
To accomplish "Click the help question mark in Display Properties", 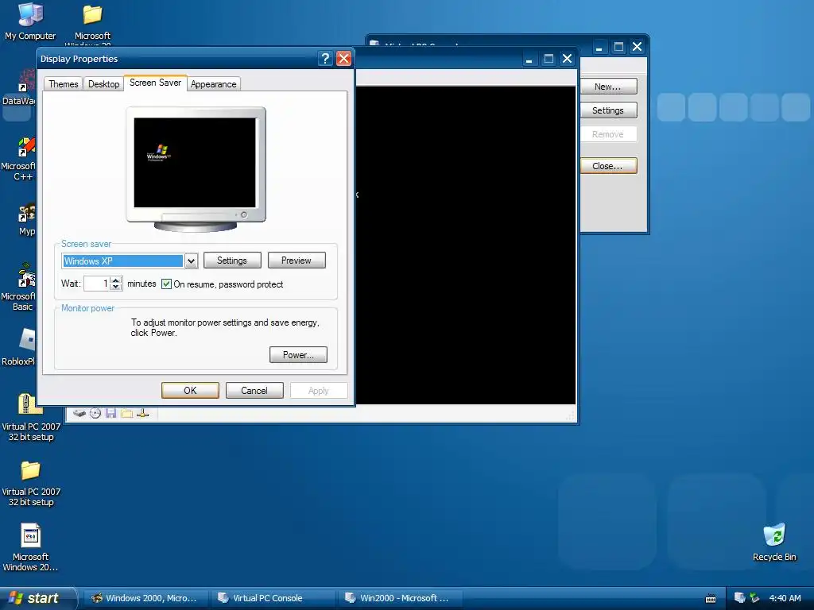I will coord(325,59).
